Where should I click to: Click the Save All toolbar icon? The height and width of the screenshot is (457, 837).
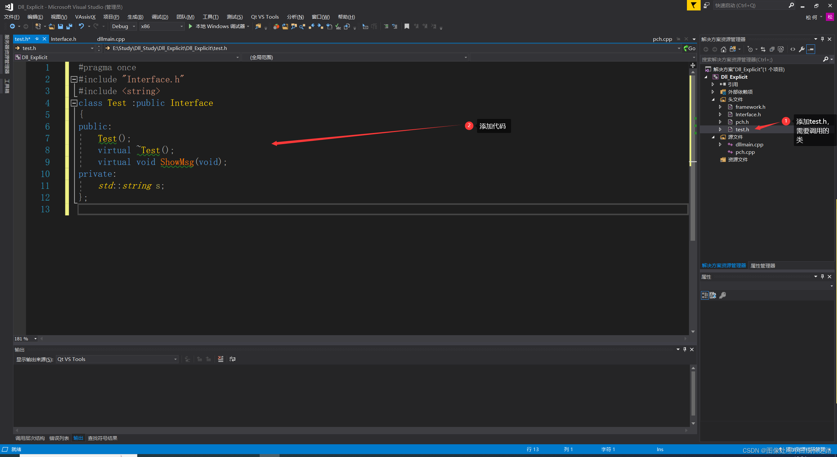click(x=69, y=26)
